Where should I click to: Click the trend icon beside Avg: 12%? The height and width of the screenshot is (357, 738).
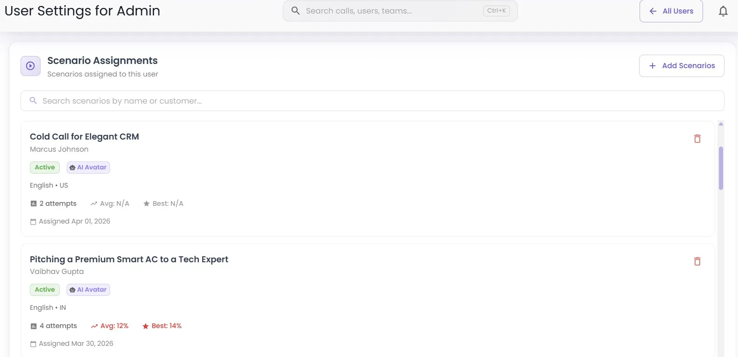[x=94, y=326]
